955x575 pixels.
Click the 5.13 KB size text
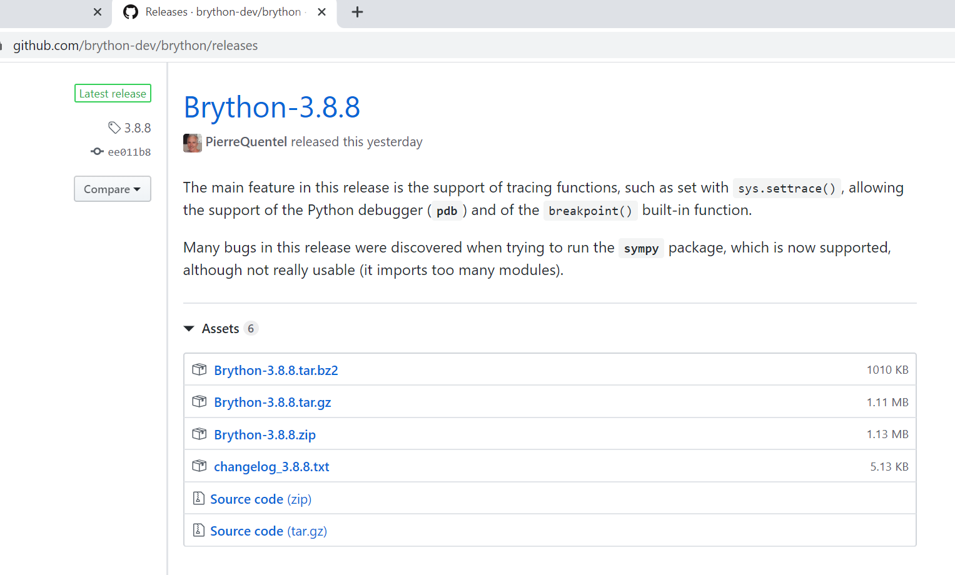(889, 467)
